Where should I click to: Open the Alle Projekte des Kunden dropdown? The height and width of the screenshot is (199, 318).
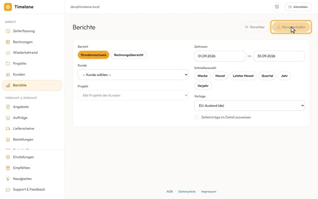pyautogui.click(x=133, y=95)
